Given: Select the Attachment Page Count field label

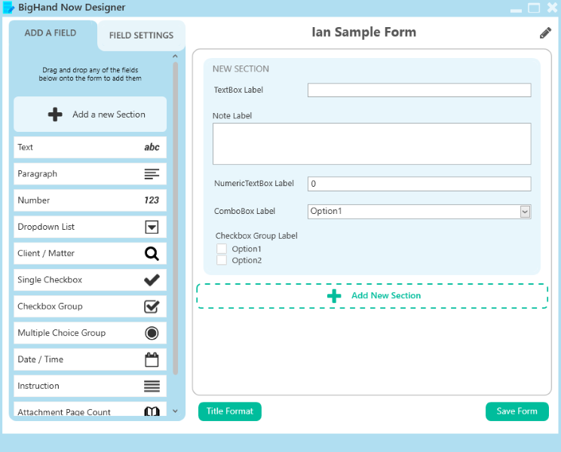Looking at the screenshot, I should (64, 412).
